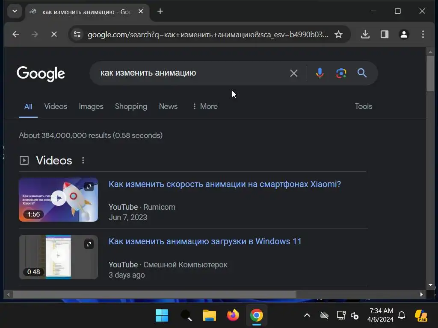Click the '3 days ago' date text
Image resolution: width=438 pixels, height=328 pixels.
(x=127, y=275)
